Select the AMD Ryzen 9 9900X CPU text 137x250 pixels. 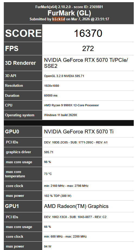pos(71,105)
